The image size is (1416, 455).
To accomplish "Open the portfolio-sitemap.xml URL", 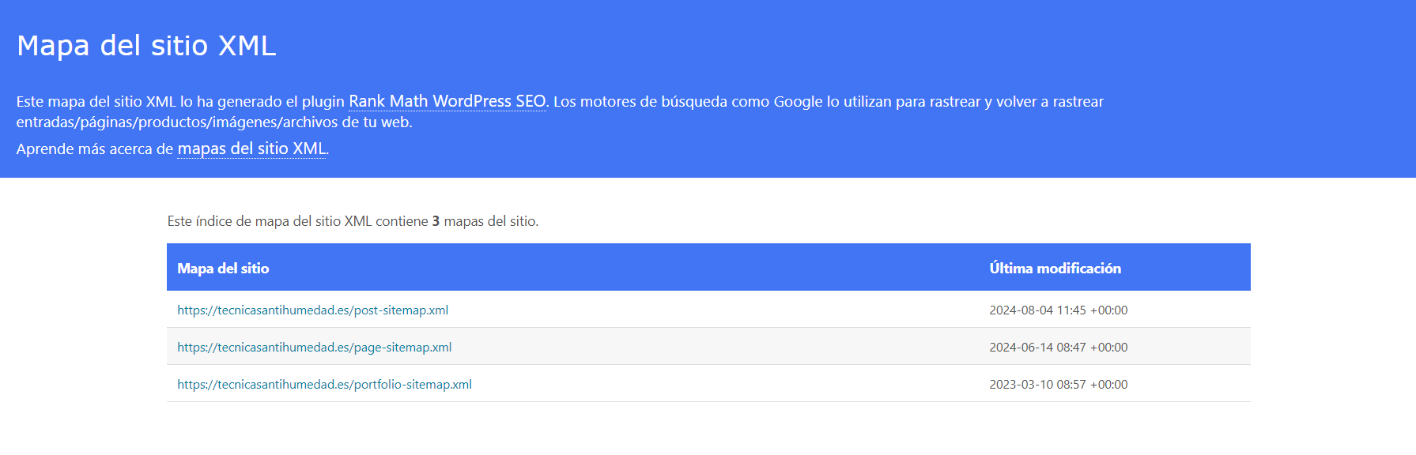I will [324, 385].
